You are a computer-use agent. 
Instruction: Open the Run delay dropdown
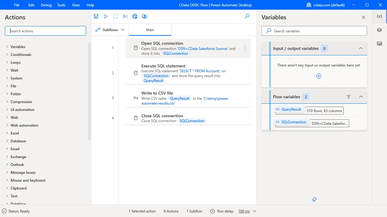(254, 211)
